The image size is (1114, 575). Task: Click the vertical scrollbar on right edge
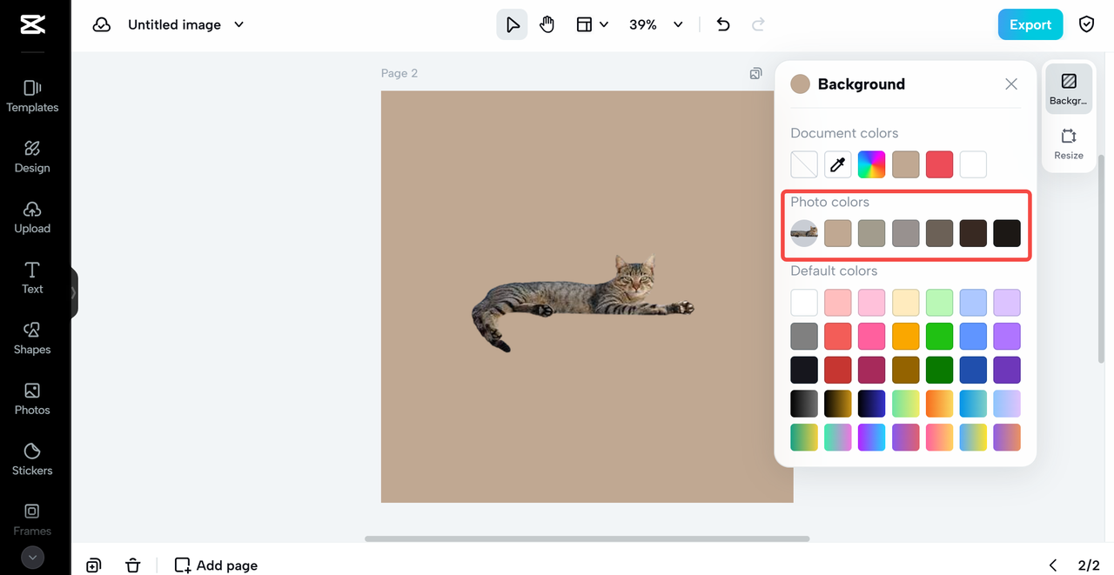coord(1103,261)
